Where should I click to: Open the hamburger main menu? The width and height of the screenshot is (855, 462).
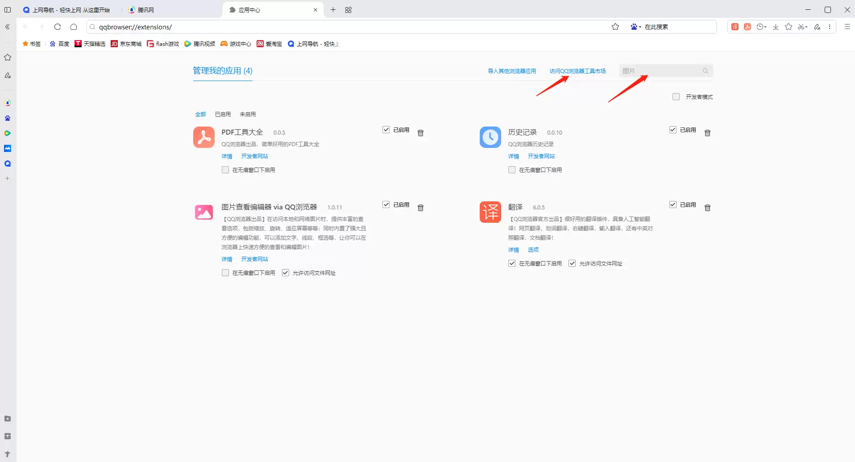click(847, 27)
